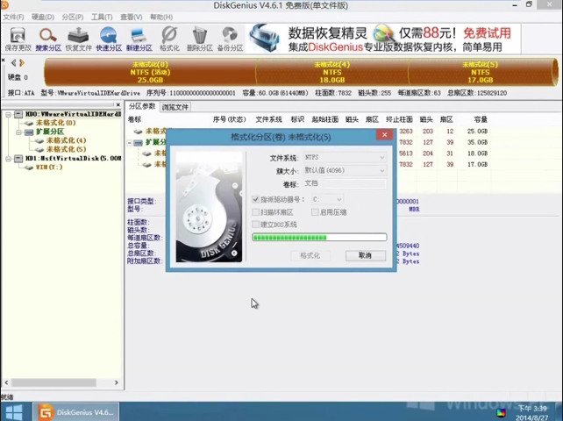Click the Format (格式化) toolbar icon
563x421 pixels.
coord(169,39)
